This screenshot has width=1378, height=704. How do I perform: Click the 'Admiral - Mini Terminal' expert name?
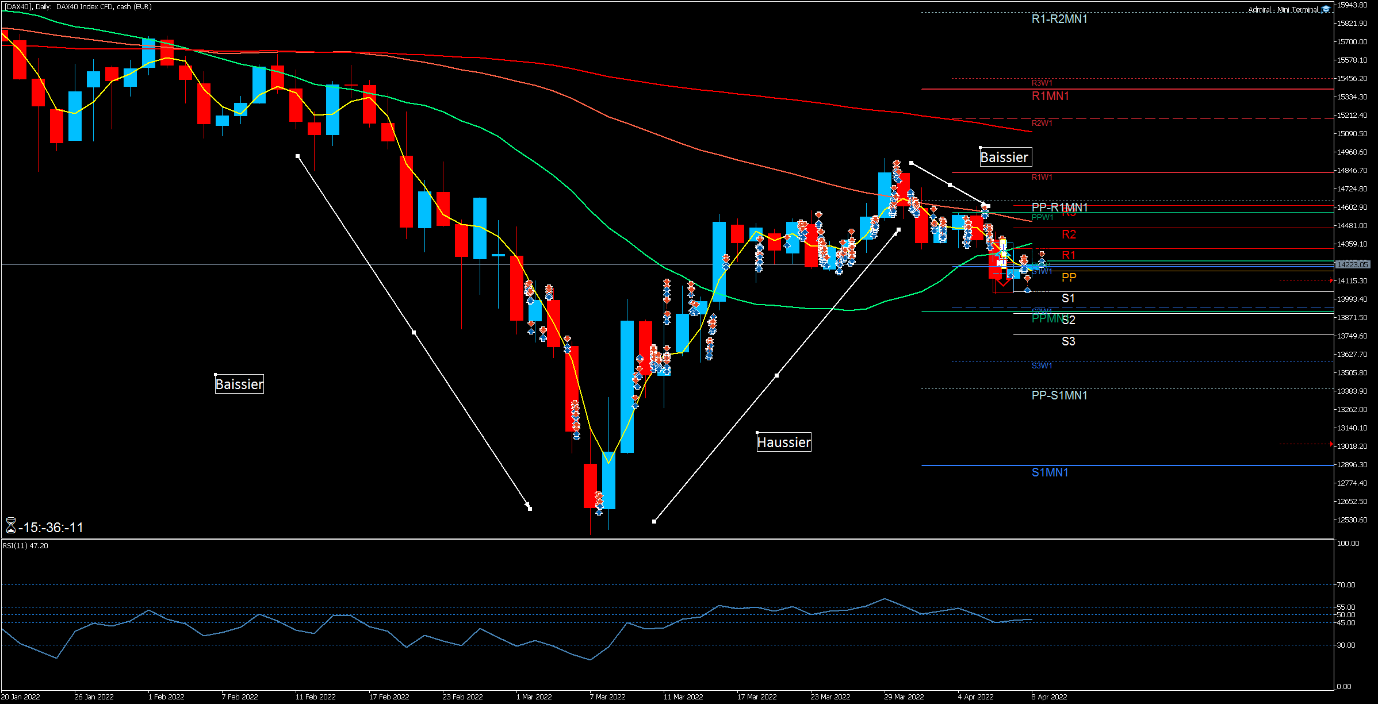1283,9
